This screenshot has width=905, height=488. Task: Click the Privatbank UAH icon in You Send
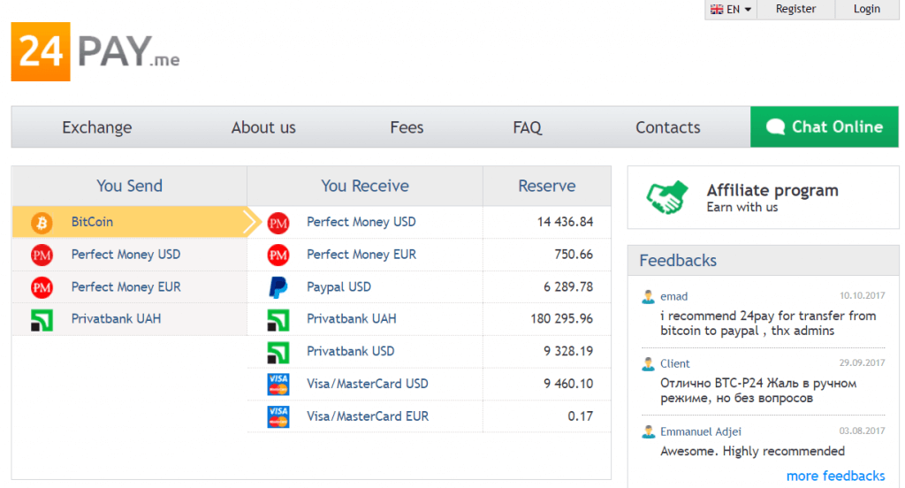tap(42, 320)
